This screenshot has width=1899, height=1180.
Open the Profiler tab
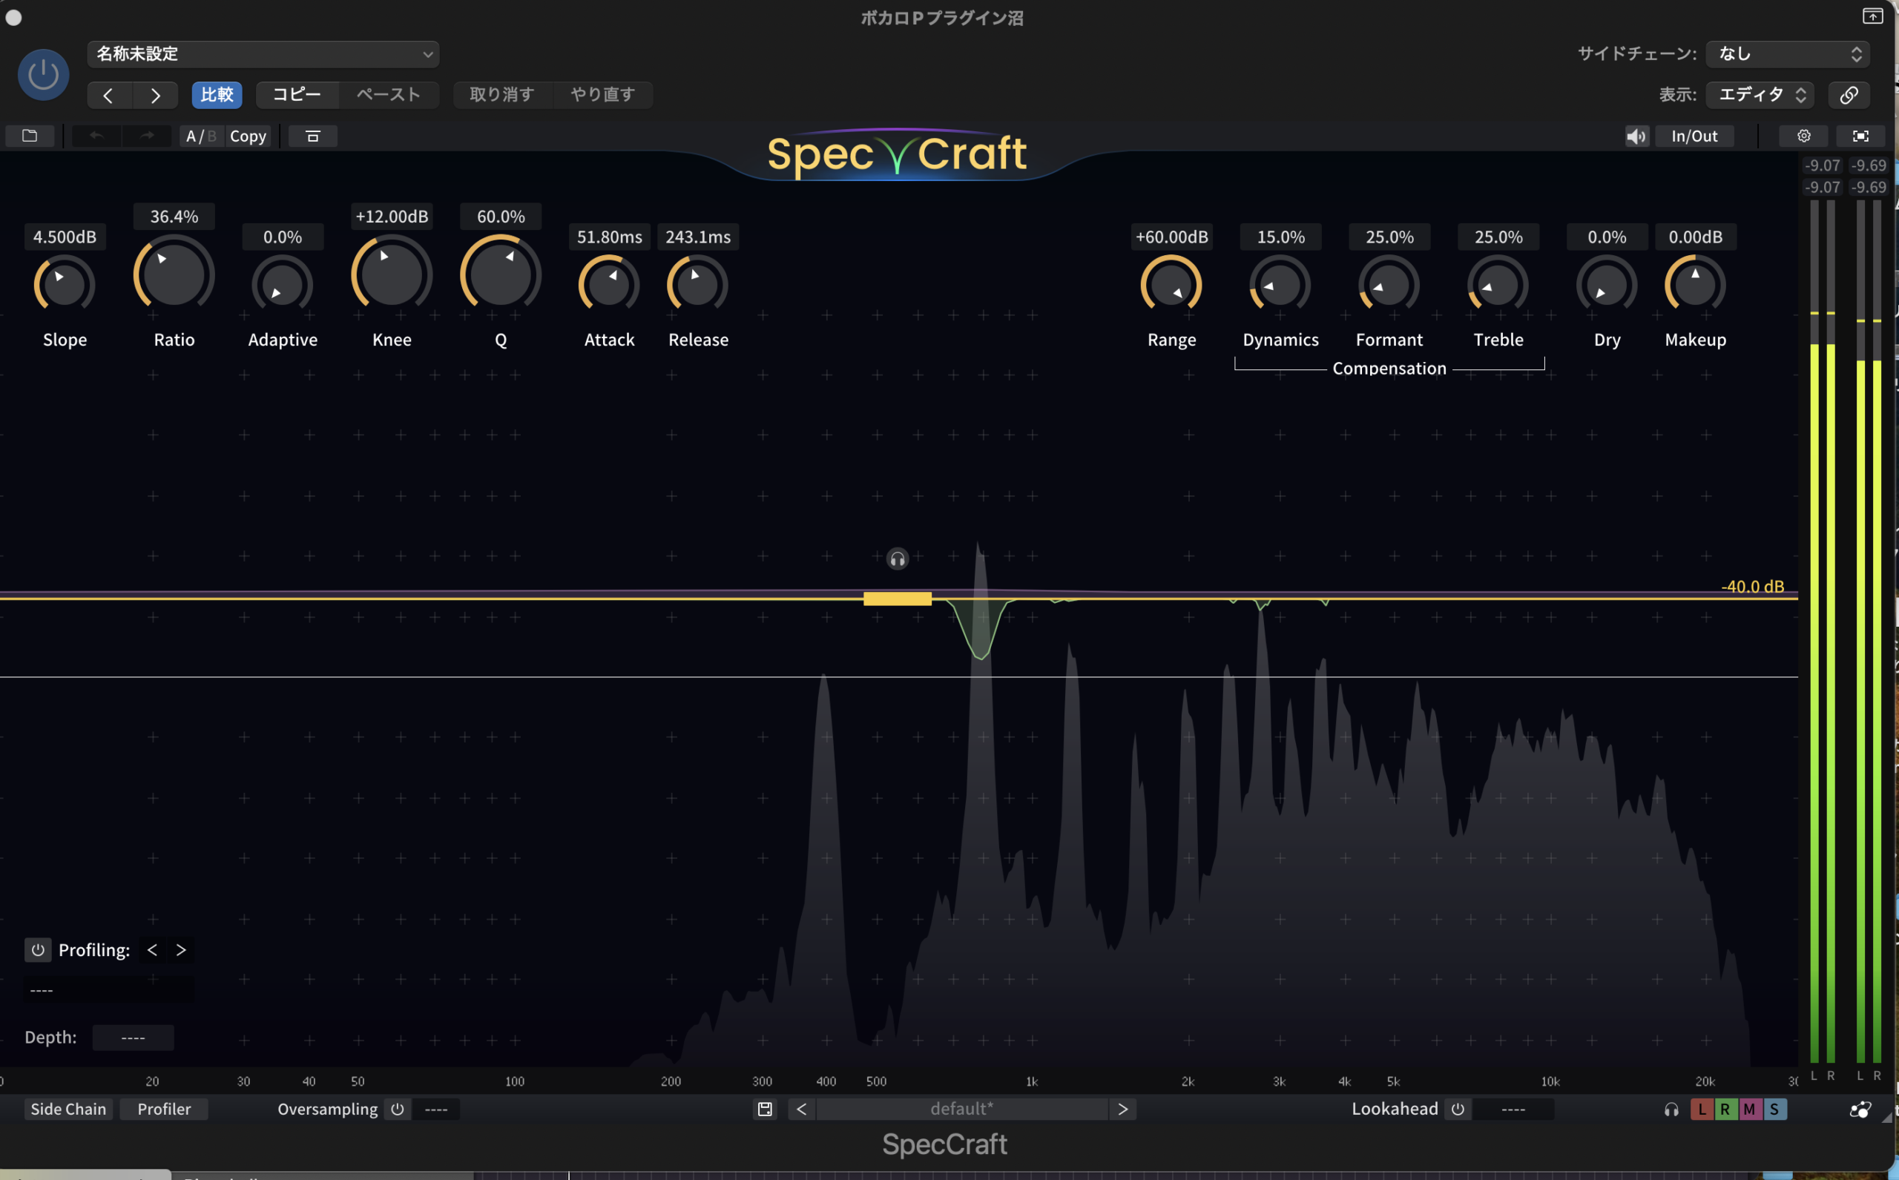click(164, 1109)
